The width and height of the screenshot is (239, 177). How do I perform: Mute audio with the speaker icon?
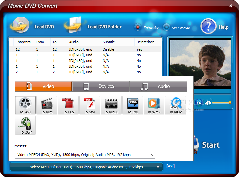tap(208, 103)
